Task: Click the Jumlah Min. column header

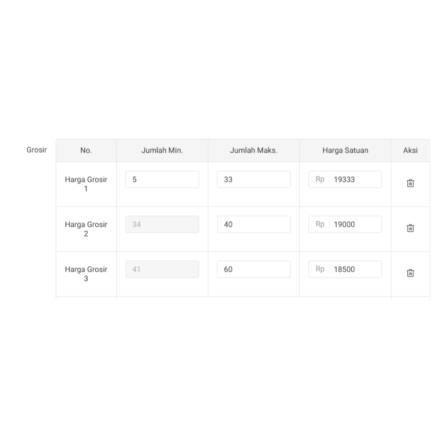Action: (x=162, y=150)
